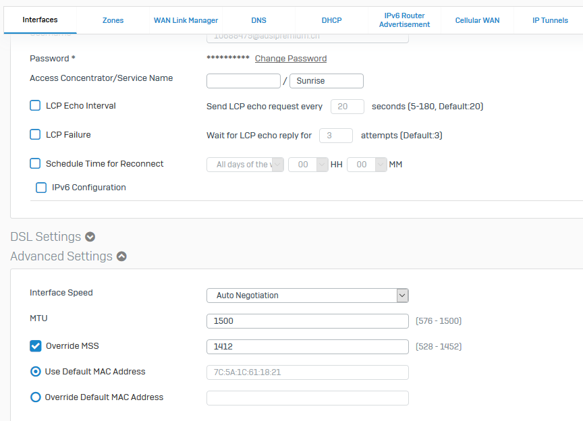
Task: Go to the DHCP tab
Action: (x=331, y=20)
